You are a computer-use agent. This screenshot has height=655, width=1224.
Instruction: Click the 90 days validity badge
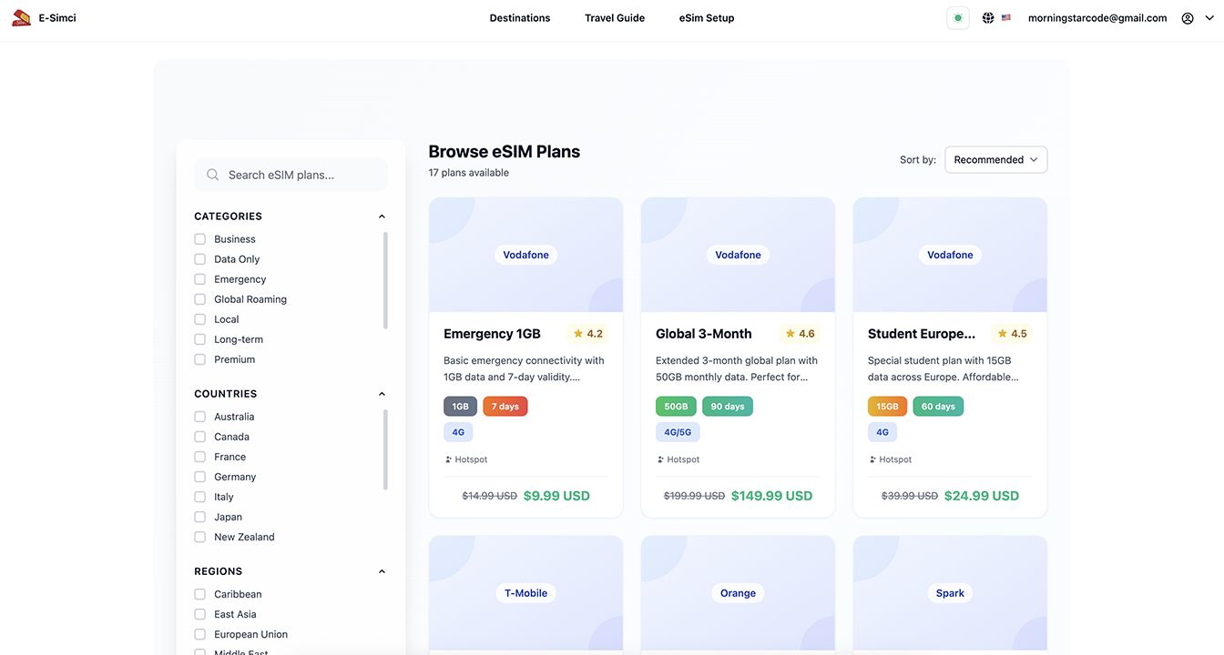tap(728, 407)
